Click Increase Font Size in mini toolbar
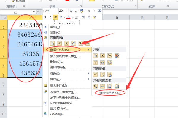 71,11
